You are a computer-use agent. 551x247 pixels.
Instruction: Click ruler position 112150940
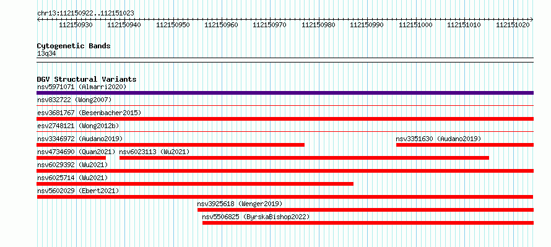[x=124, y=25]
